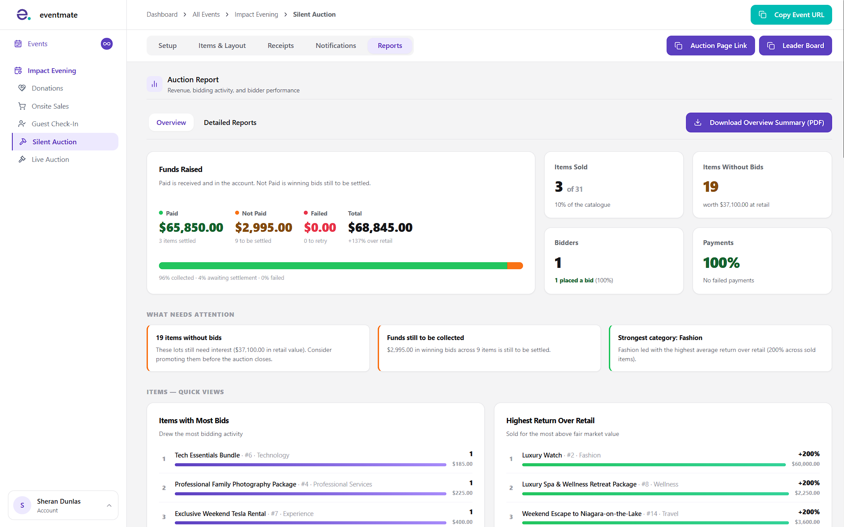
Task: Click the copy icon in Auction Page Link
Action: [678, 46]
